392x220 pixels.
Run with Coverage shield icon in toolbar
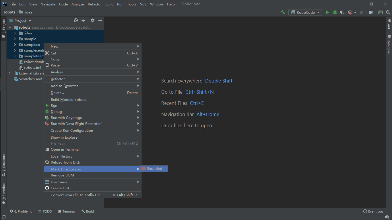click(342, 12)
